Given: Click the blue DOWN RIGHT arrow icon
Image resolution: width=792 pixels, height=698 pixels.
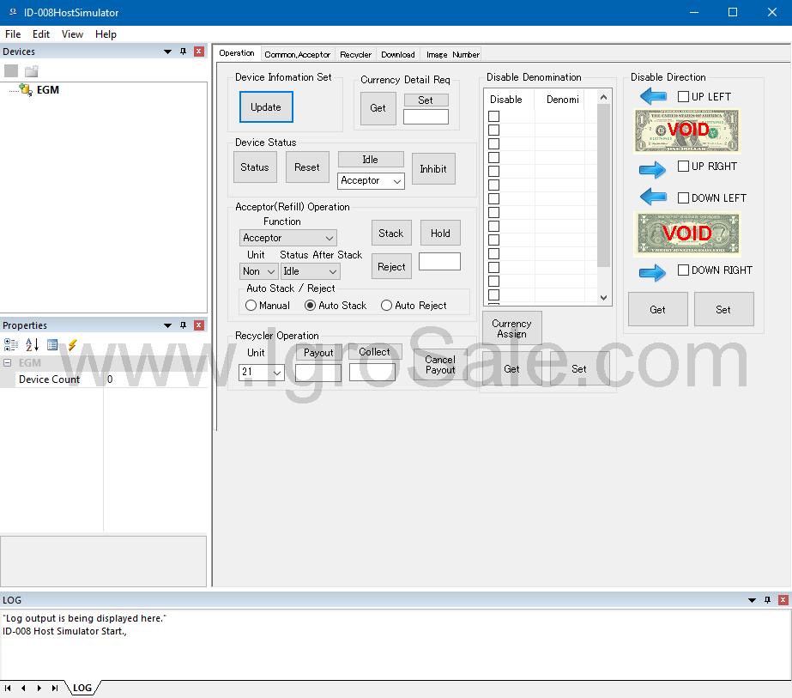Looking at the screenshot, I should click(x=653, y=272).
